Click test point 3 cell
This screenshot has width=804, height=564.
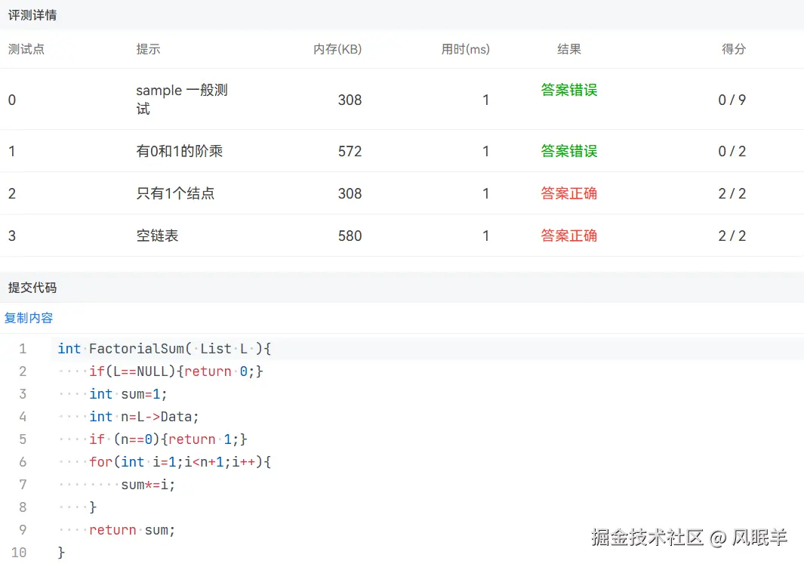(12, 236)
